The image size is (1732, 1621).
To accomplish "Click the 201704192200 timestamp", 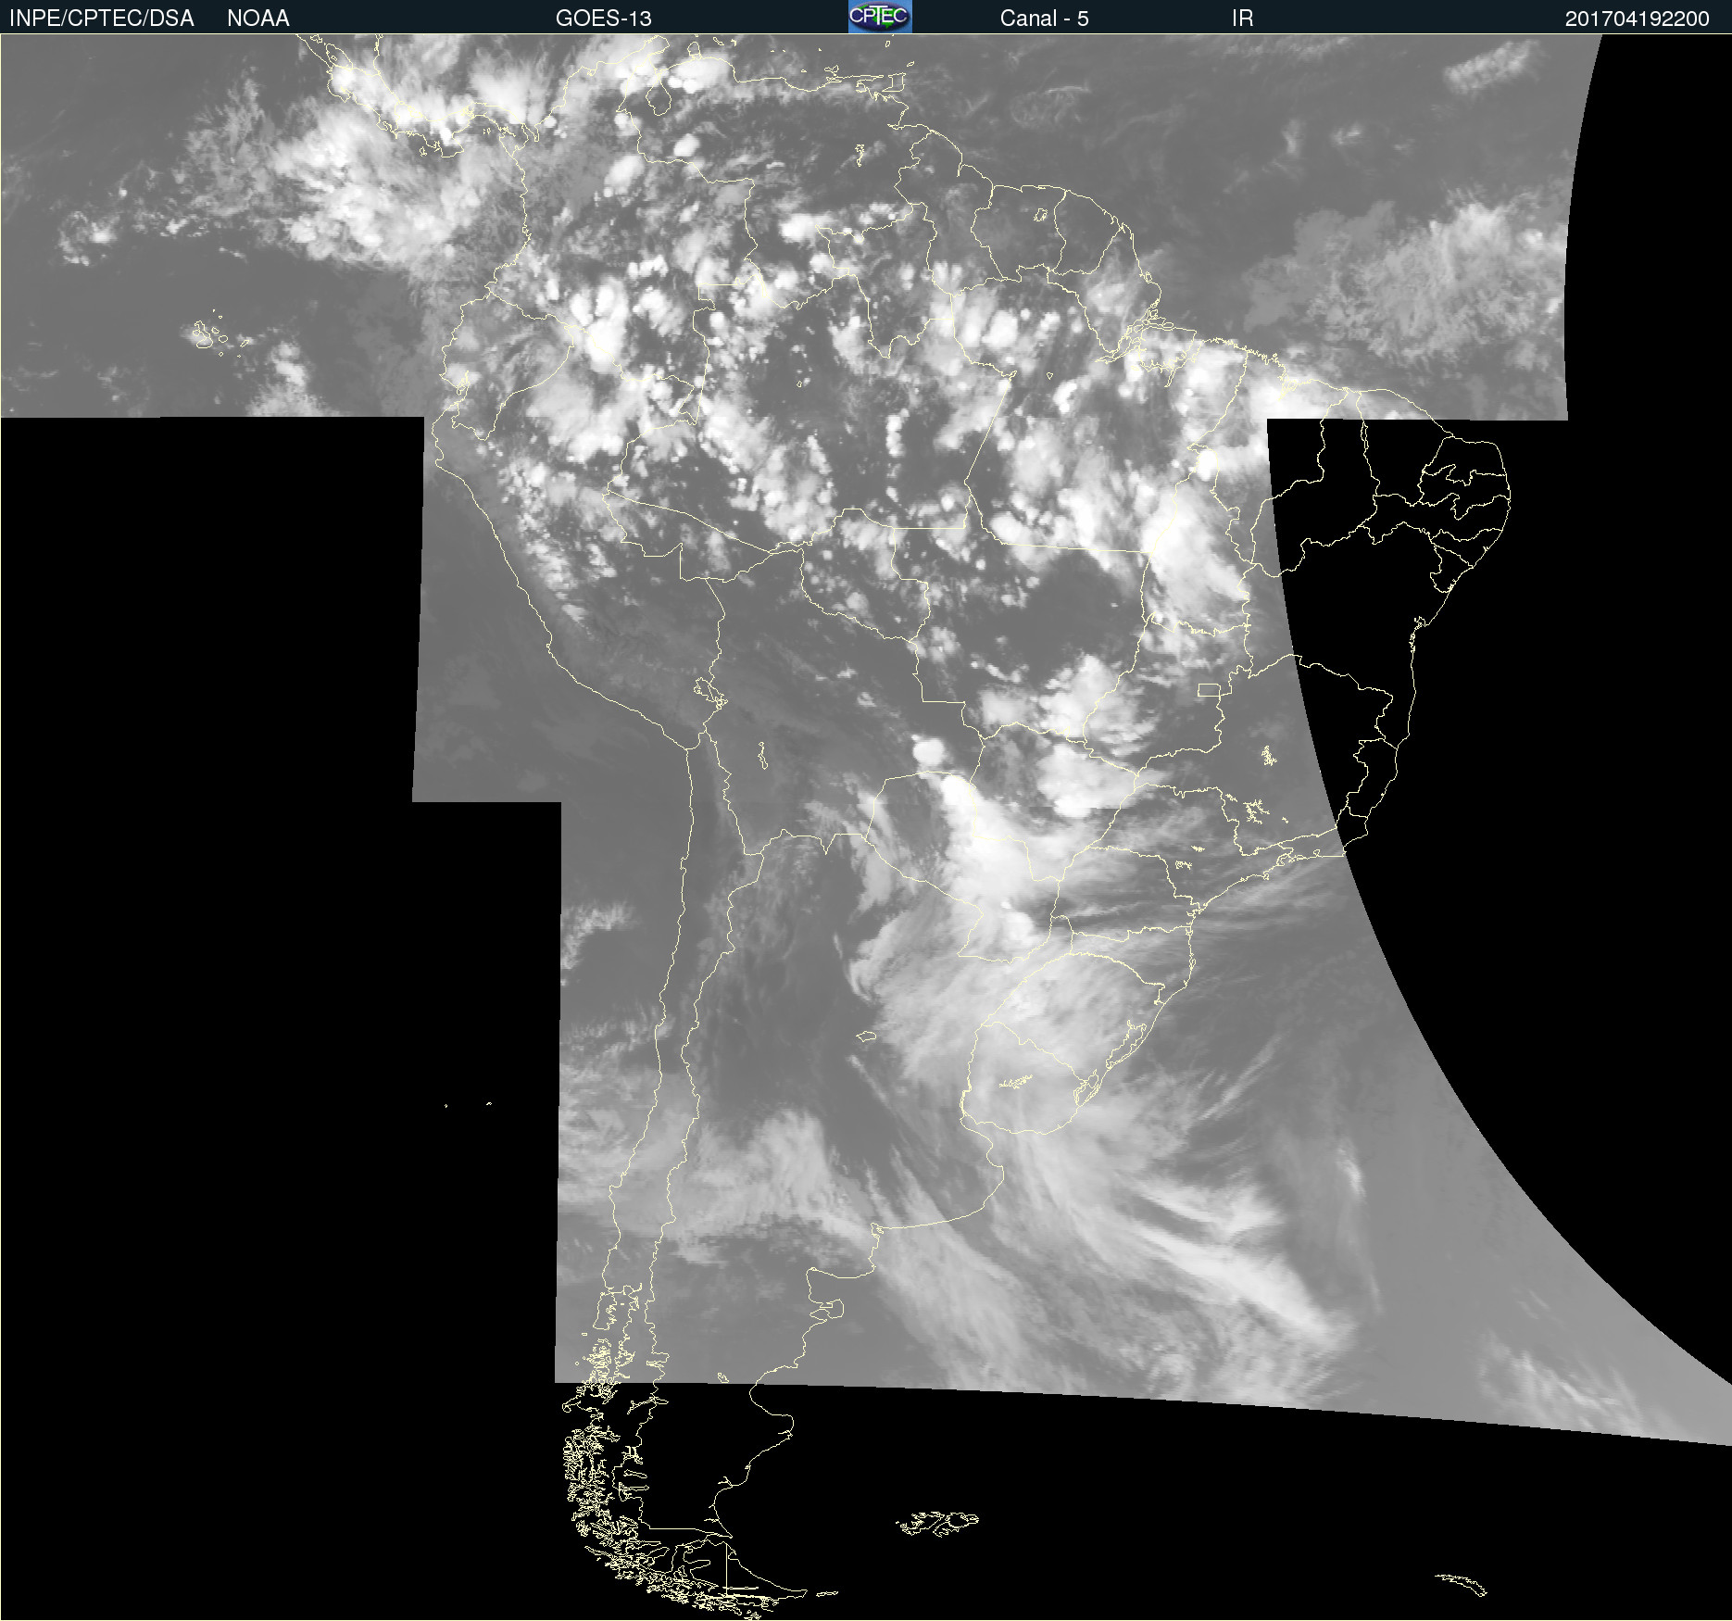I will tap(1637, 19).
